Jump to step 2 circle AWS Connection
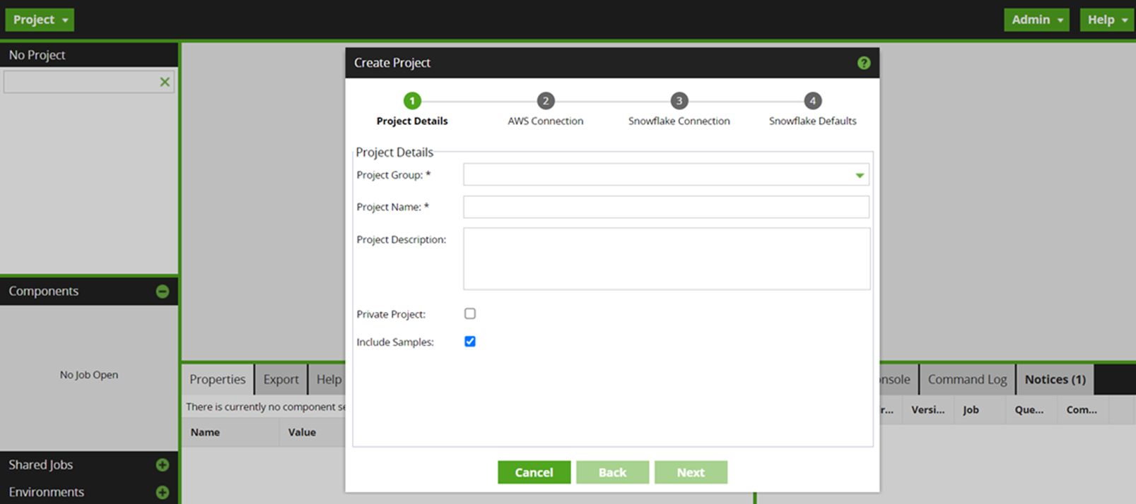Screen dimensions: 1136x504 coord(545,101)
